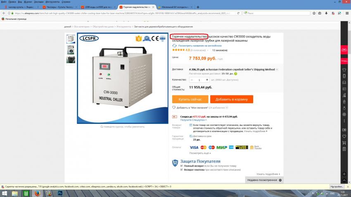This screenshot has height=197, width=351.
Task: Bookmark page with the star icon
Action: [x=314, y=13]
